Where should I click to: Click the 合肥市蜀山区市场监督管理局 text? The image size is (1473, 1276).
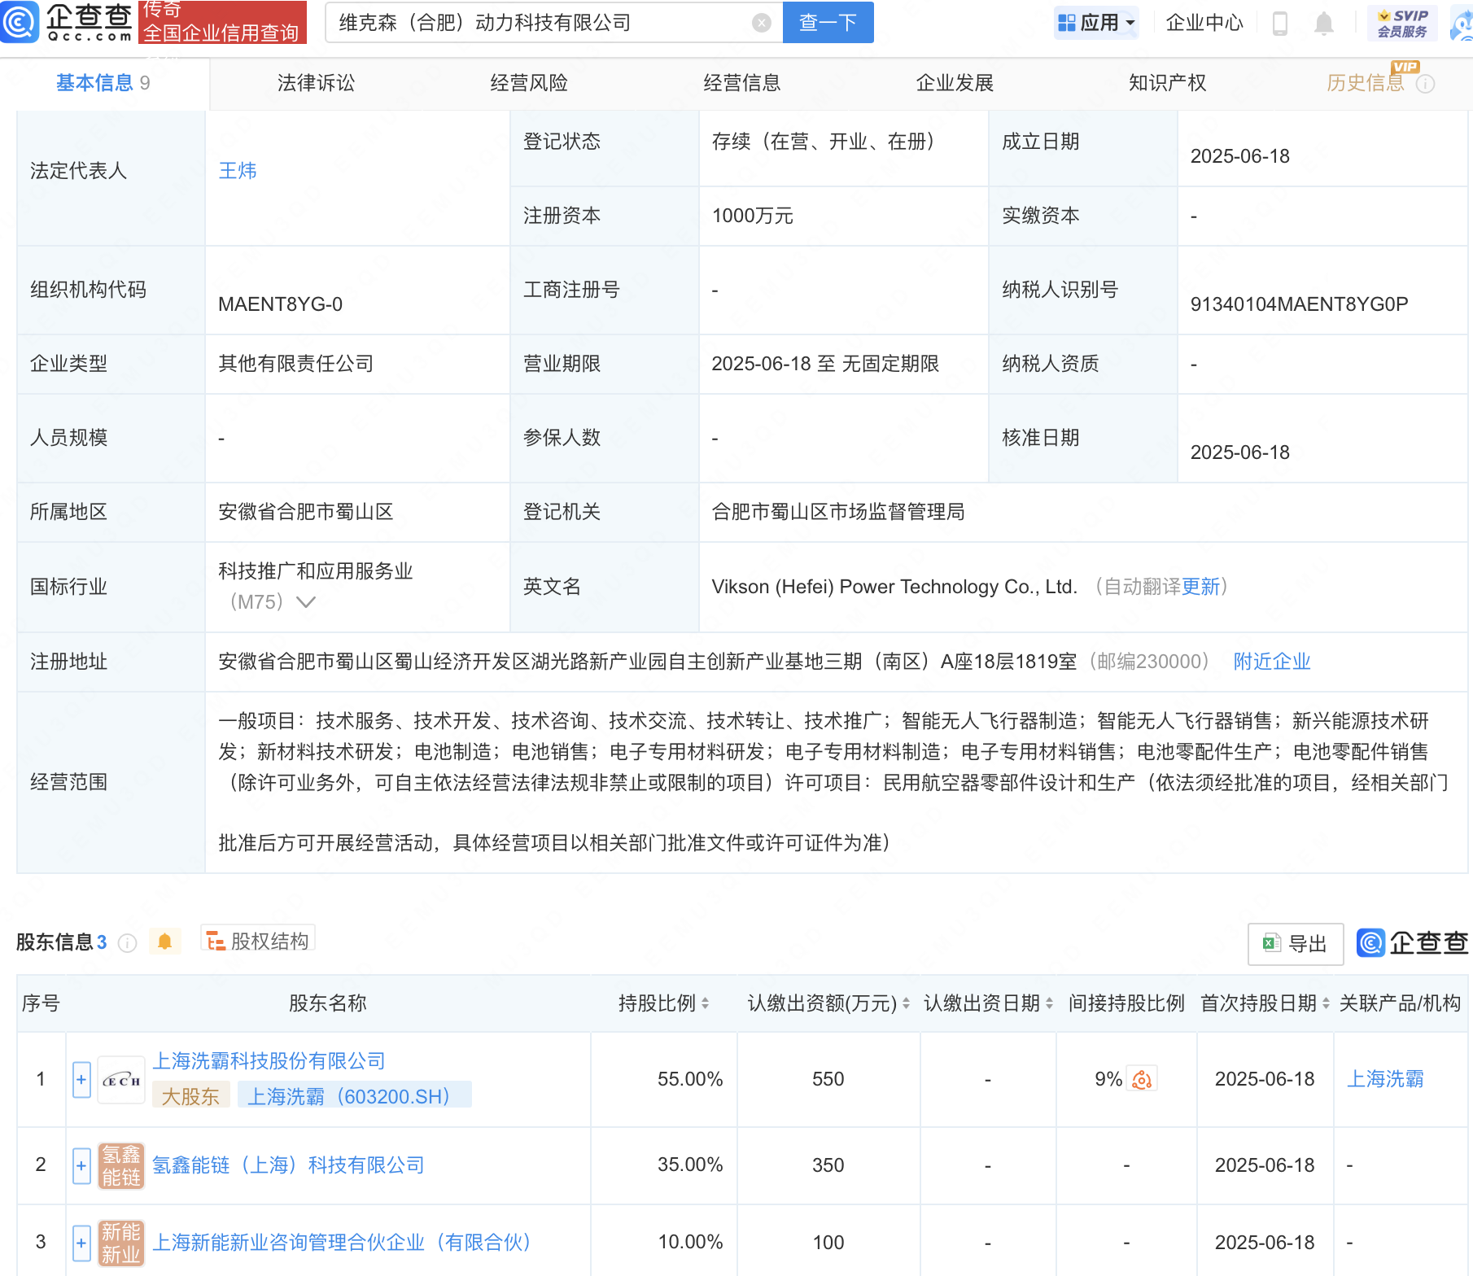click(838, 512)
